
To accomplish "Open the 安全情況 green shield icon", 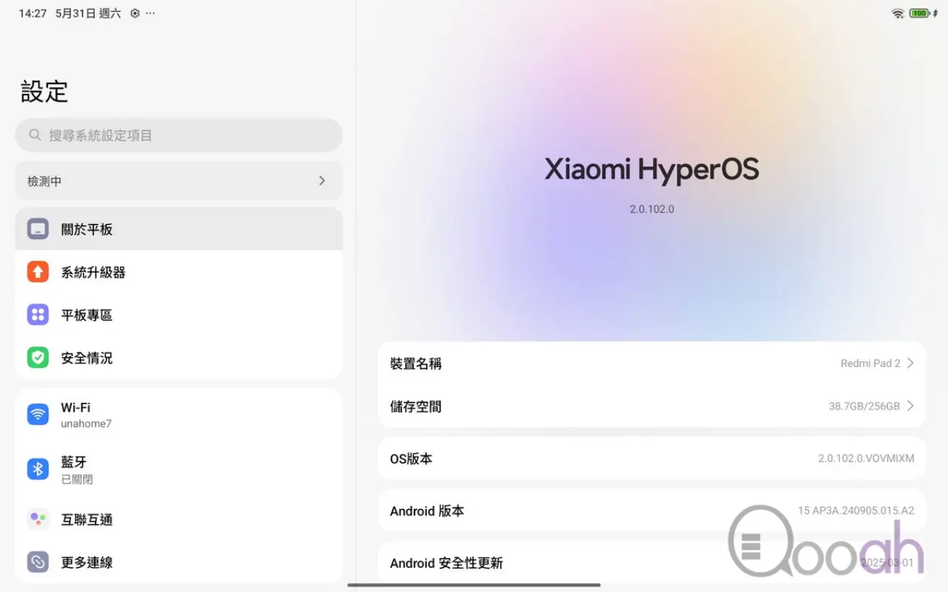I will 38,357.
